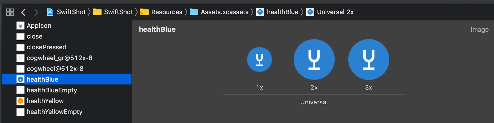Go forward with the right chevron

(x=36, y=12)
